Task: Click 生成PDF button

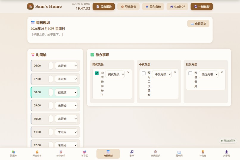Action: pos(177,7)
